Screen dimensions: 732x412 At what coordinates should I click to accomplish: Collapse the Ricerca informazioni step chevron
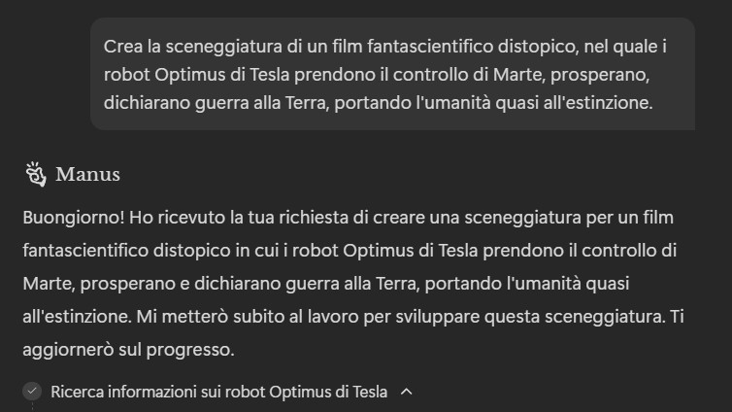click(x=407, y=392)
